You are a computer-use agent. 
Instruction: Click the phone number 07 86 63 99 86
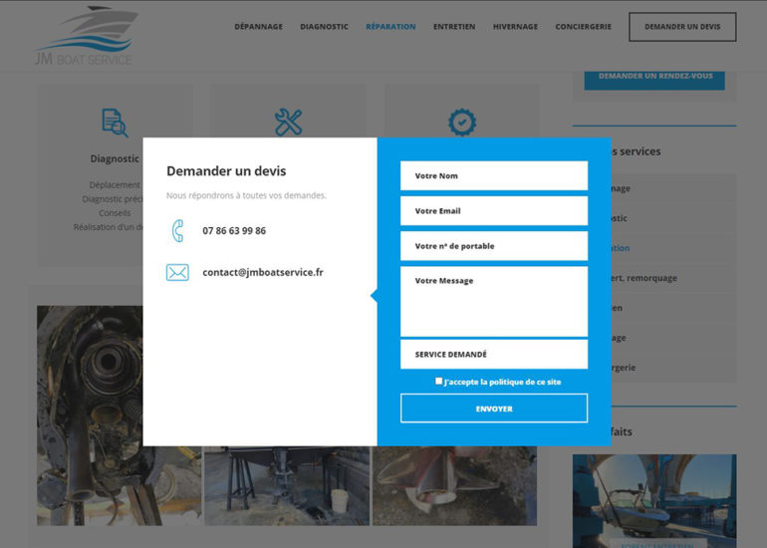coord(234,231)
